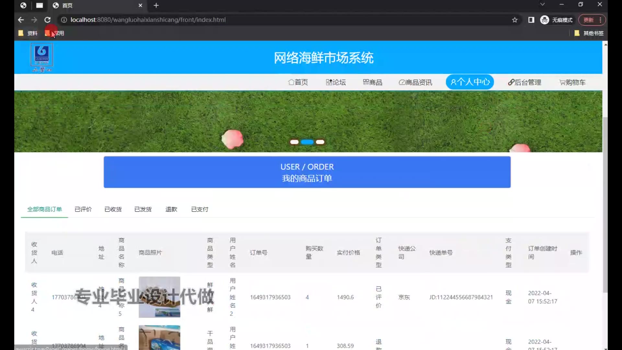Open the browser three-dot menu
The height and width of the screenshot is (350, 622).
(600, 20)
